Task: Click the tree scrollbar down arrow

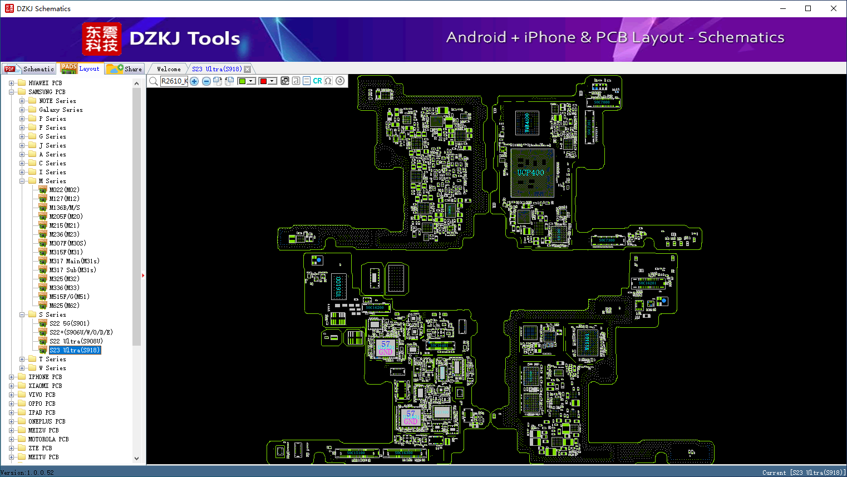Action: pos(137,459)
